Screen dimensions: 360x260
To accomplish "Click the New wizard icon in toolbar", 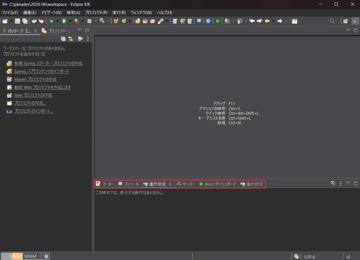I will pos(5,21).
